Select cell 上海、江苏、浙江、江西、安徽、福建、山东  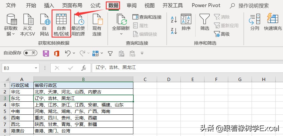pyautogui.click(x=83, y=105)
